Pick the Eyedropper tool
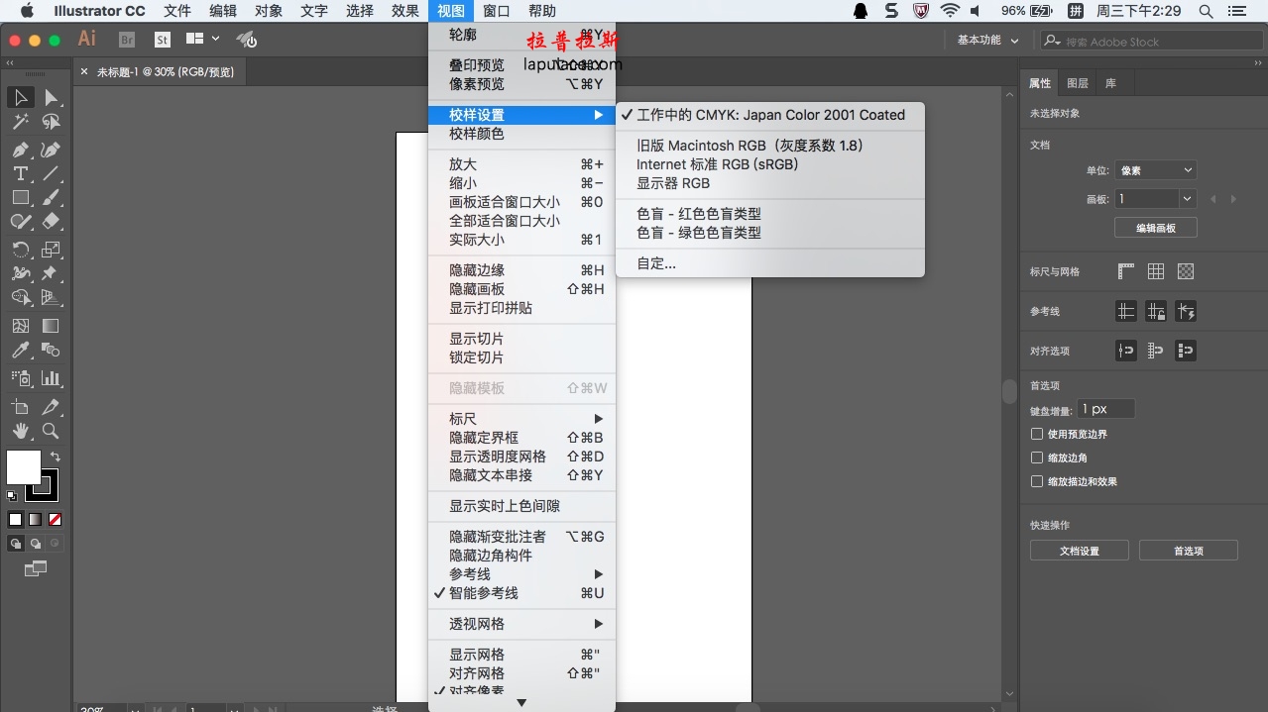 point(20,351)
